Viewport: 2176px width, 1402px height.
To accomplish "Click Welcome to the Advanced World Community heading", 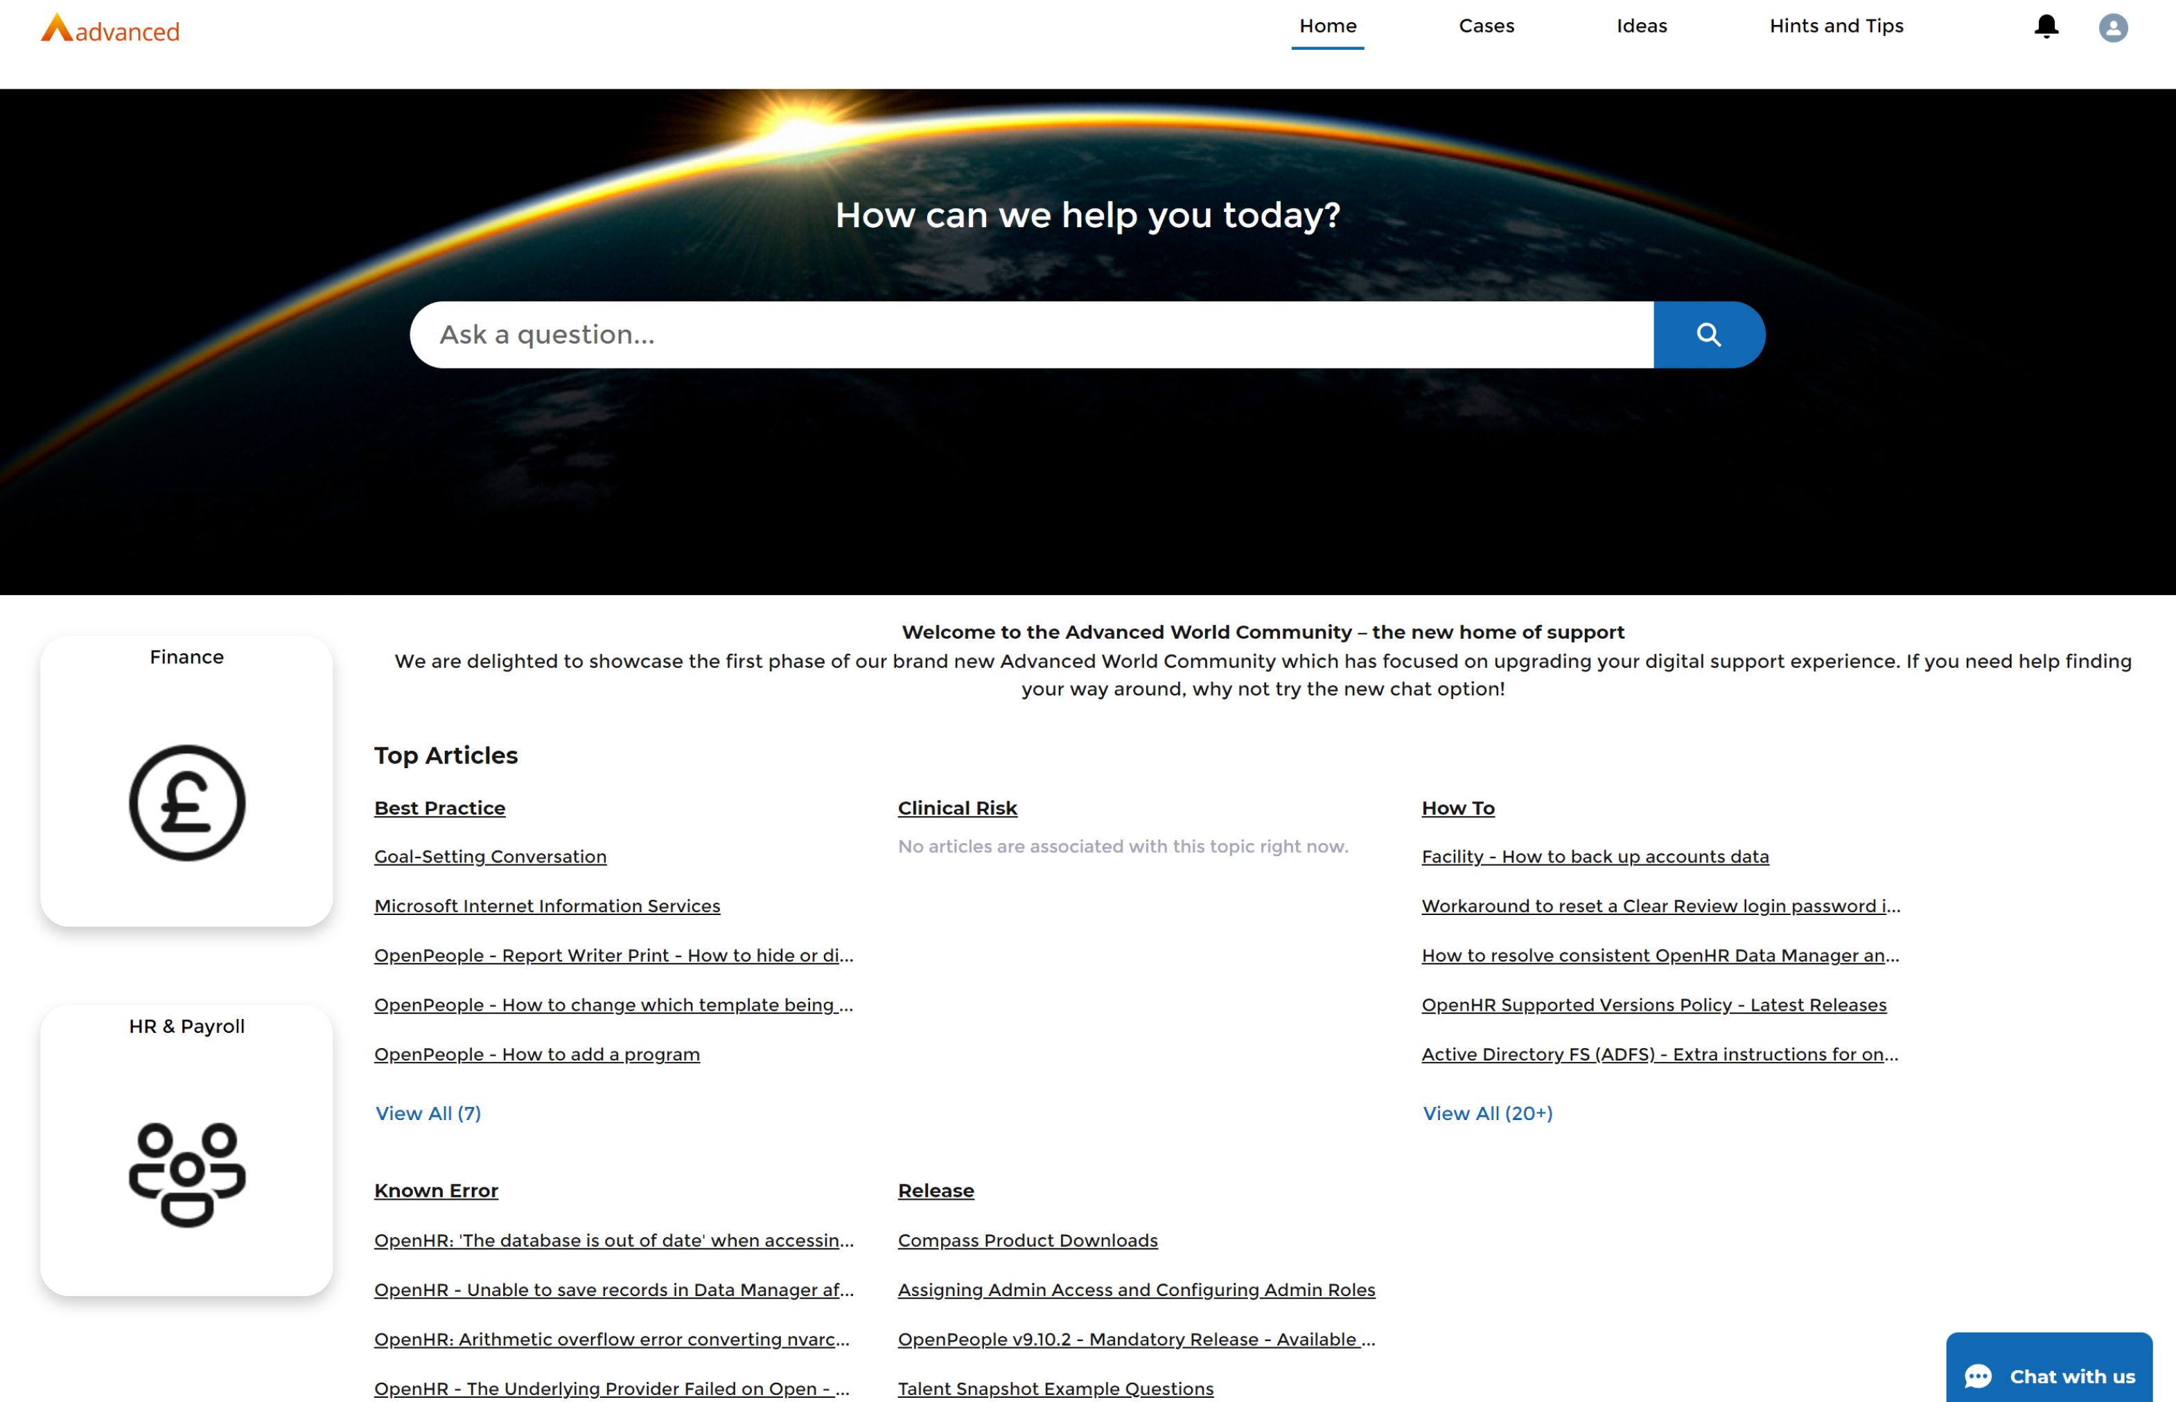I will tap(1263, 632).
